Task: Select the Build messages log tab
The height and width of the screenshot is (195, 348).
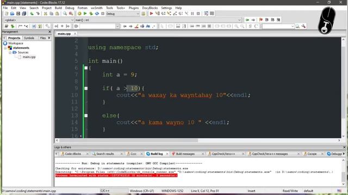Action: coord(185,154)
